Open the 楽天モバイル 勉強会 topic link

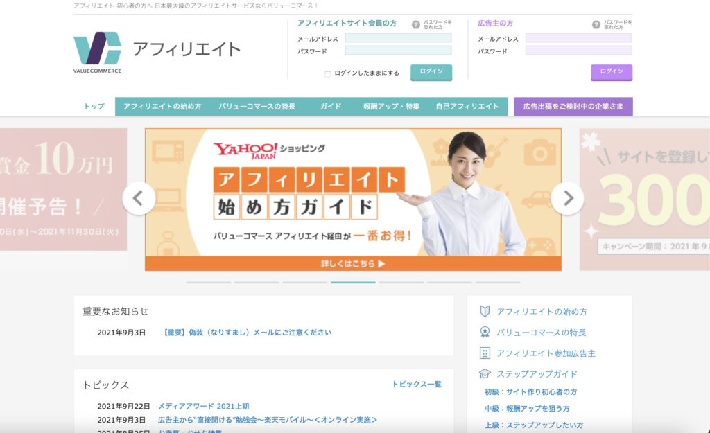click(x=267, y=419)
